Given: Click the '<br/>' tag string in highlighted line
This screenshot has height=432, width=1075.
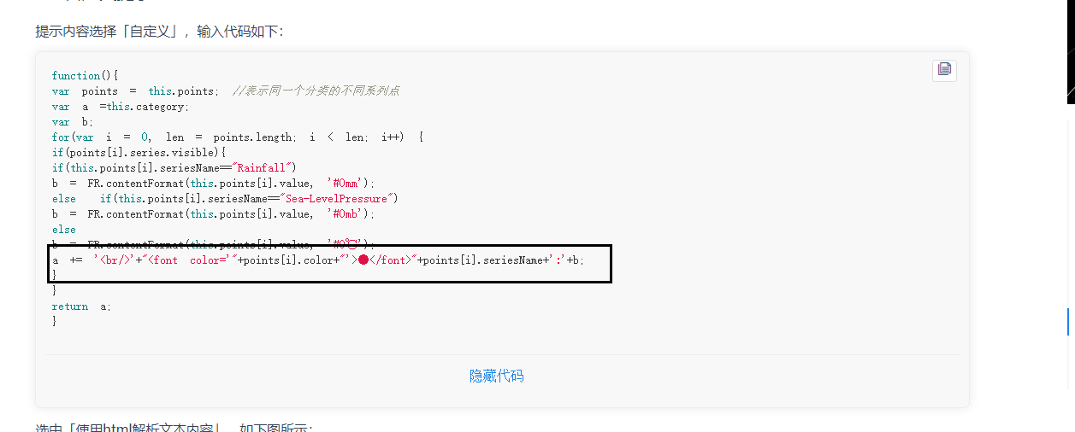Looking at the screenshot, I should (x=114, y=260).
